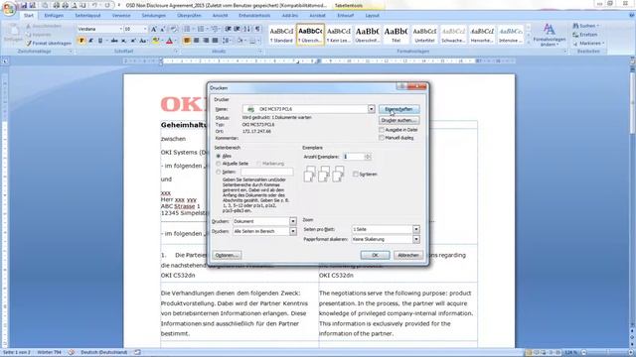Toggle bold formatting in the ribbon
The width and height of the screenshot is (636, 357).
(81, 41)
